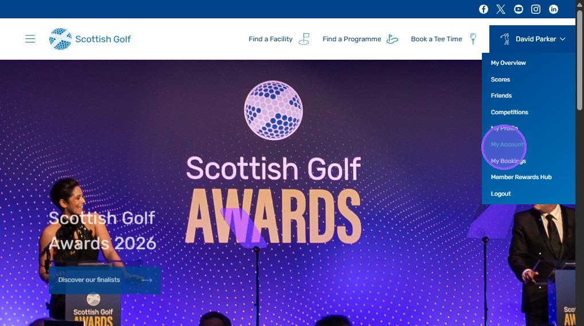584x326 pixels.
Task: Click the golf tee icon beside Book a Tee Time
Action: point(473,39)
